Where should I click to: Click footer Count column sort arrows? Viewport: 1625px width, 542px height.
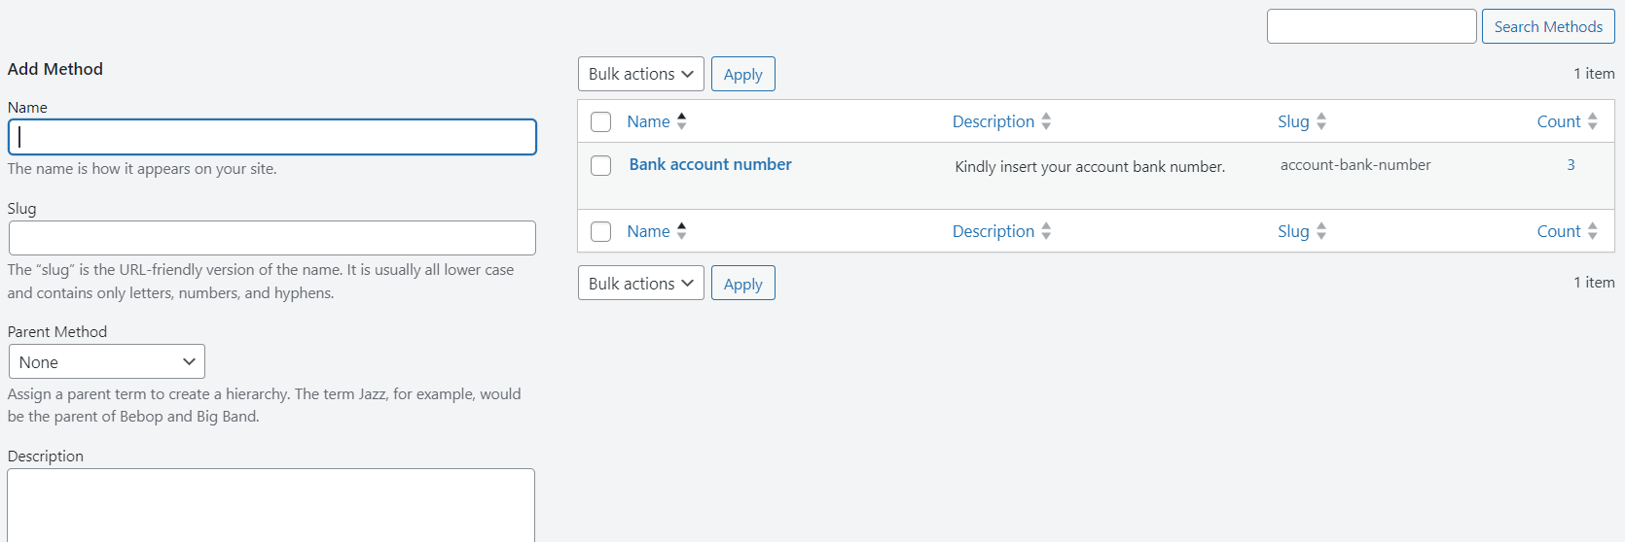1593,231
